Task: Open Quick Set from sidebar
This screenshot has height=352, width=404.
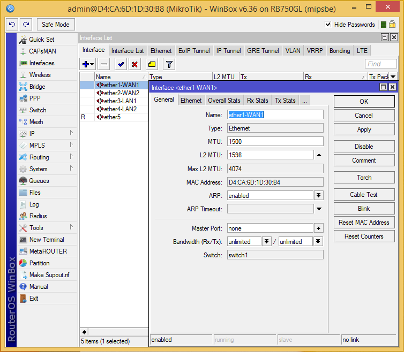Action: pos(41,40)
